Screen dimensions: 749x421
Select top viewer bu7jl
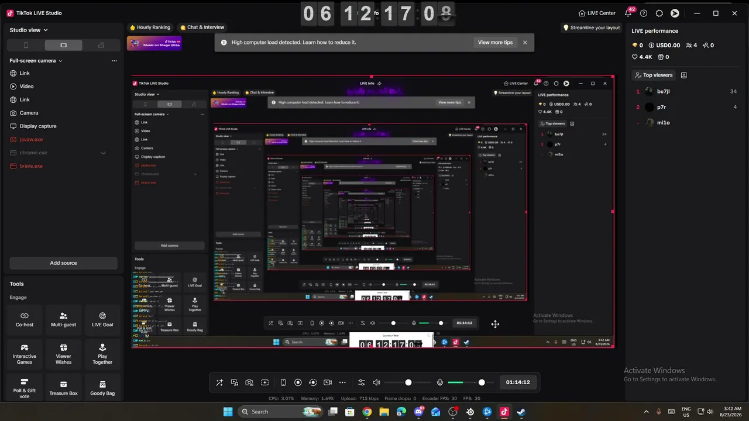click(x=686, y=91)
